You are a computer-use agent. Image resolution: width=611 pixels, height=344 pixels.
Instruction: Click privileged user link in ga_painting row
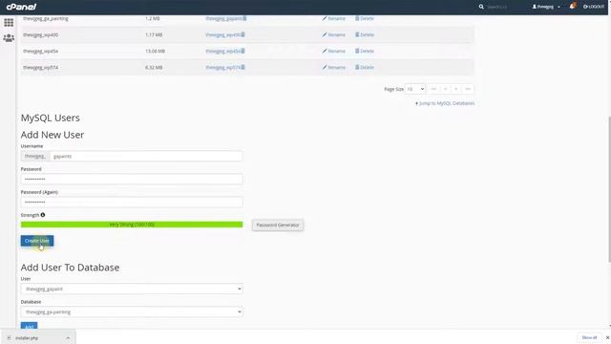[223, 18]
